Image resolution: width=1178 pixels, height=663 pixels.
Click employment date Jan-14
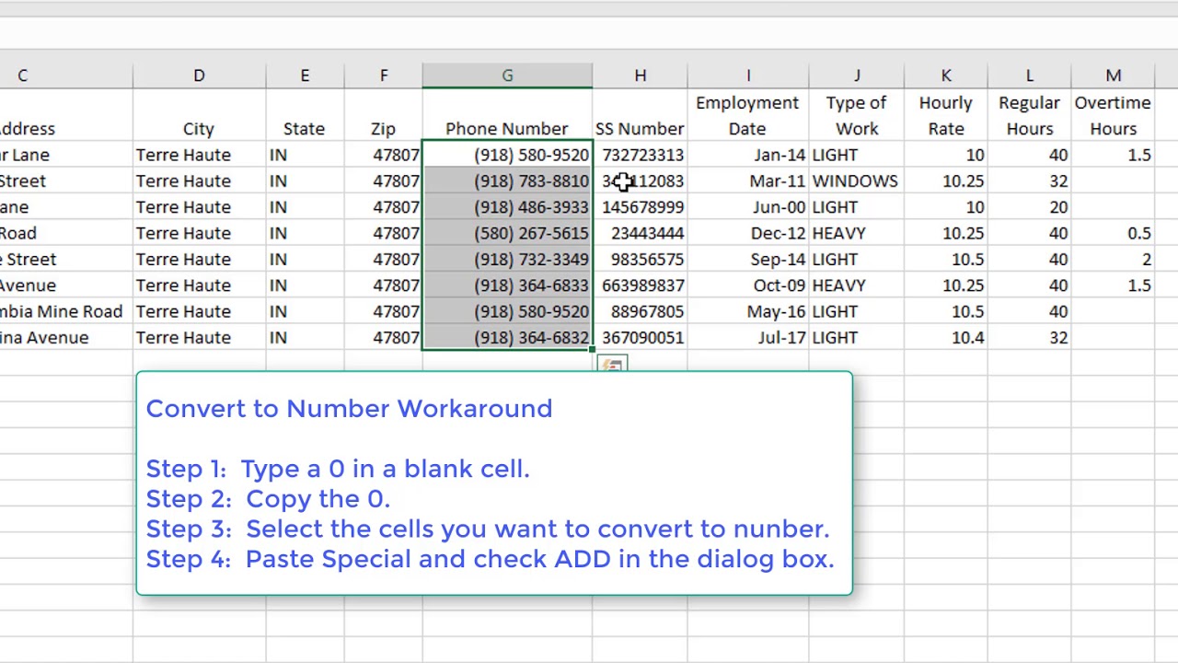pos(748,155)
